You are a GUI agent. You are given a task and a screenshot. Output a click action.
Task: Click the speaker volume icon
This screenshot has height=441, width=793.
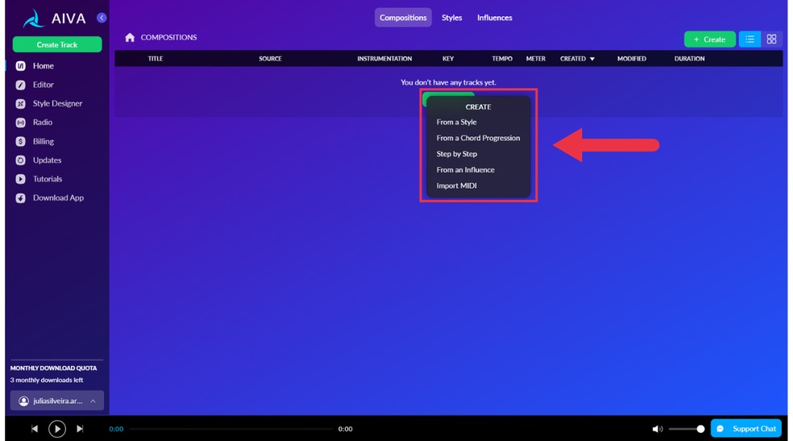[x=657, y=429]
